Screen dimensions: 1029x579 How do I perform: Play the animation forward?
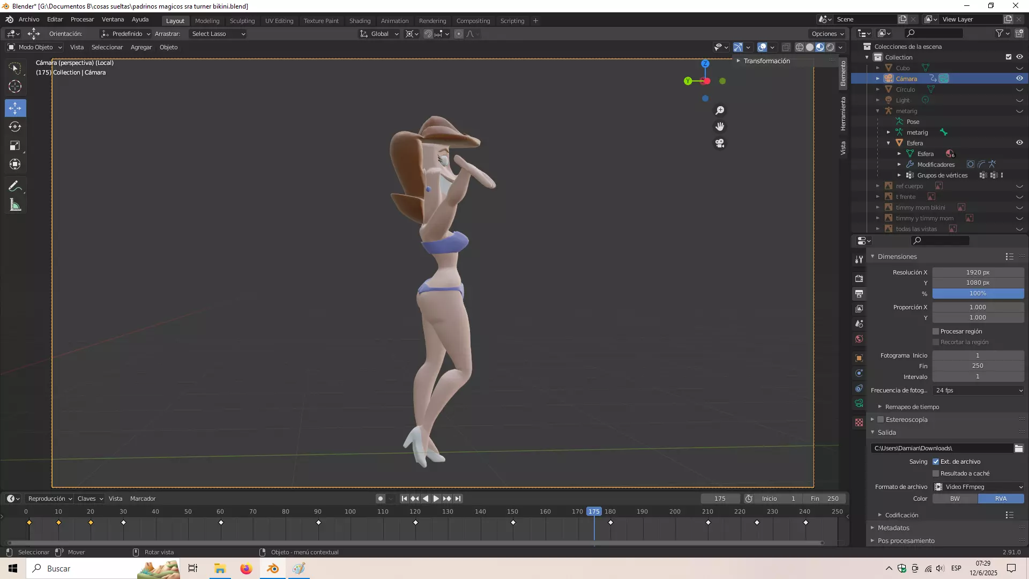click(x=436, y=499)
